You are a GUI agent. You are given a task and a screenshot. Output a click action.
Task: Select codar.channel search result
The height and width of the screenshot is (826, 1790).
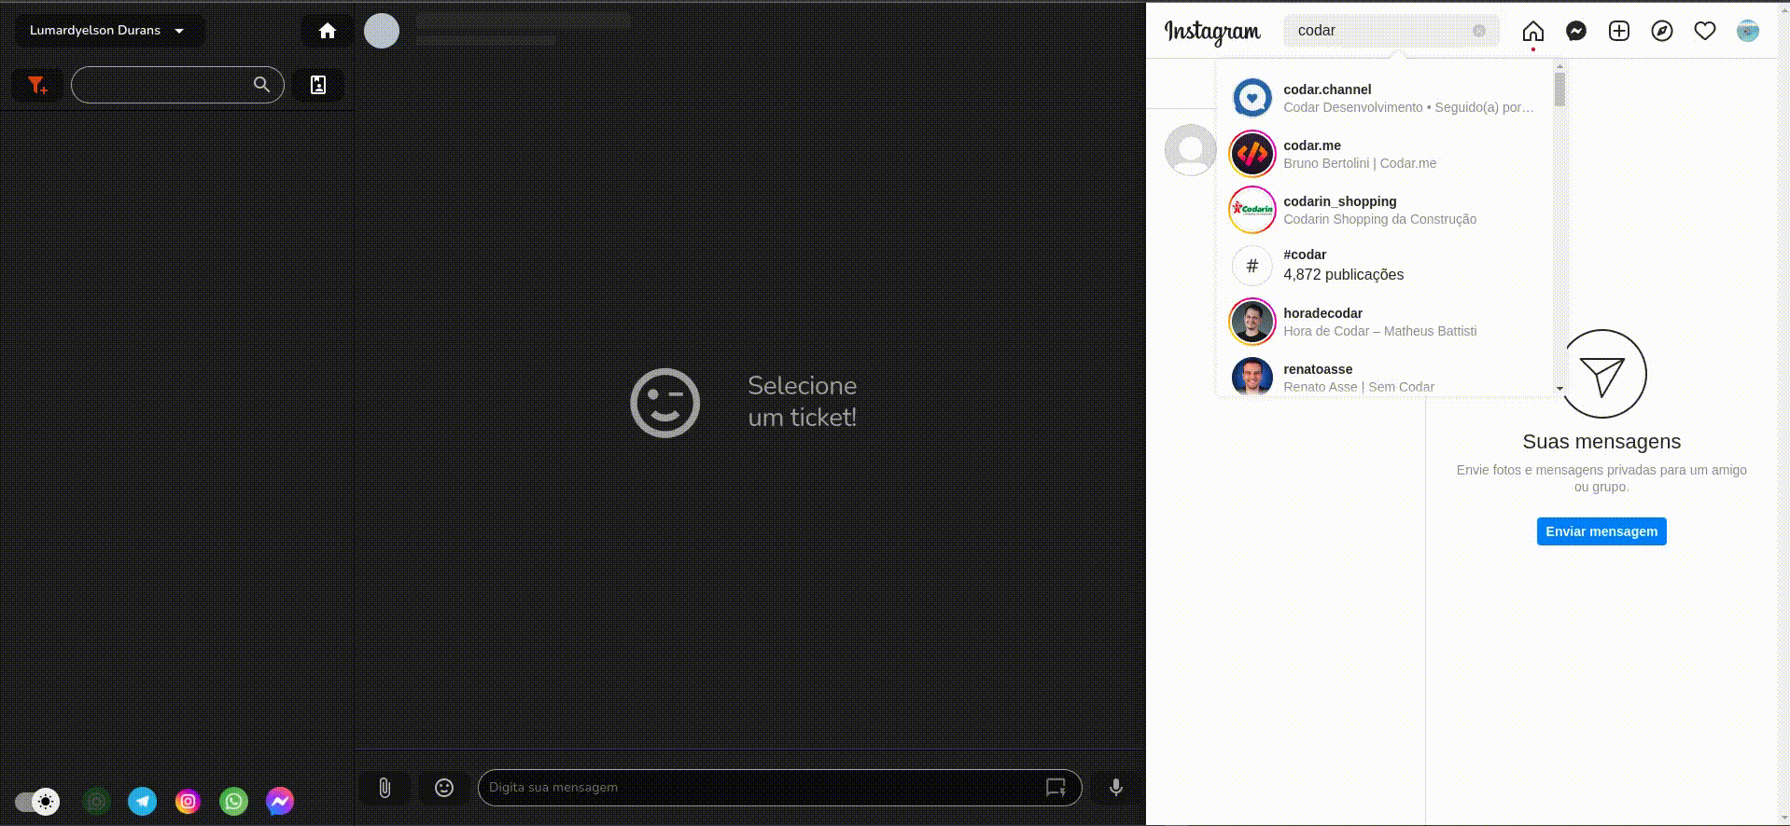click(1385, 98)
